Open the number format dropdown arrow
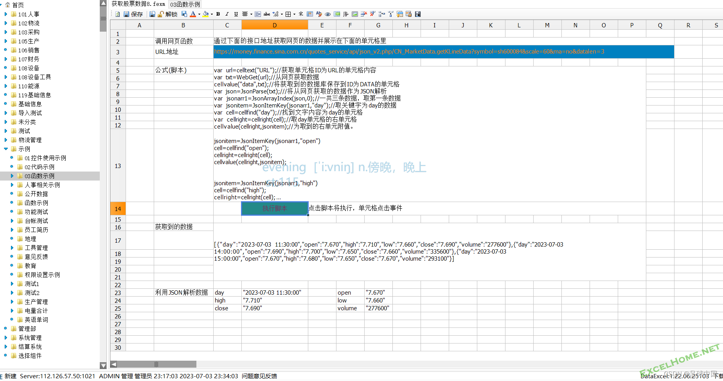Screen dimensions: 723x381 tap(282, 14)
